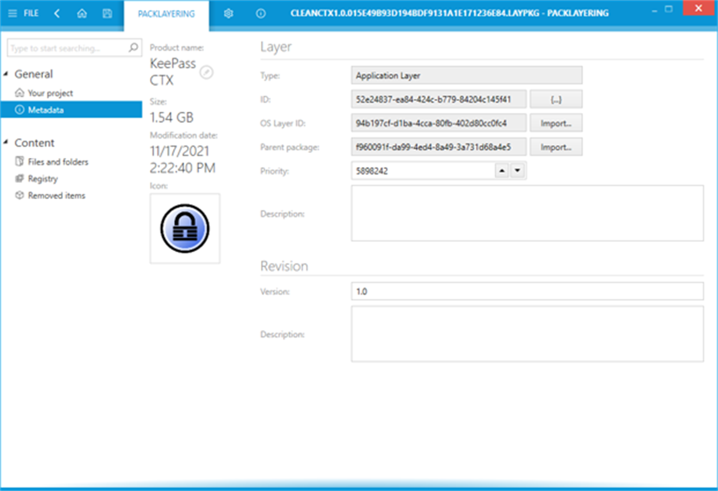Viewport: 718px width, 491px height.
Task: Click the cube icon beside Removed items
Action: [19, 195]
